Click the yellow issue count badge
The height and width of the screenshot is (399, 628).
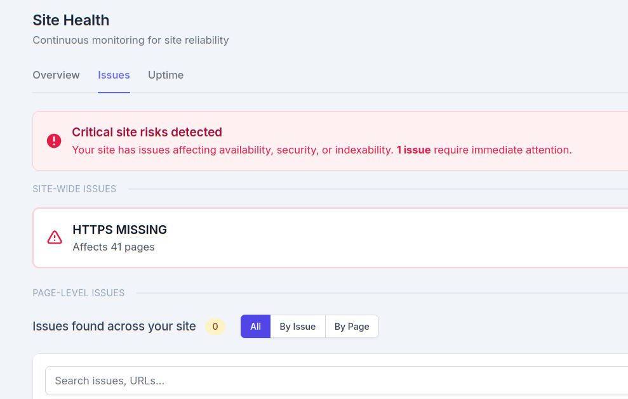(215, 326)
